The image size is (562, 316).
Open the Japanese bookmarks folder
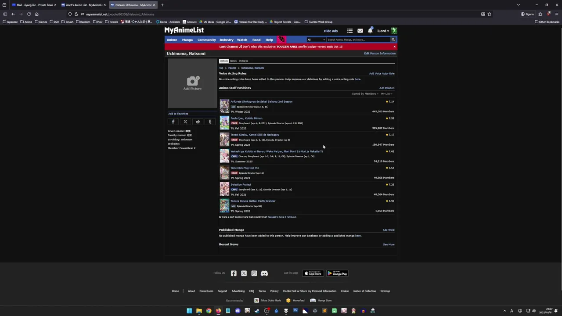(x=10, y=22)
